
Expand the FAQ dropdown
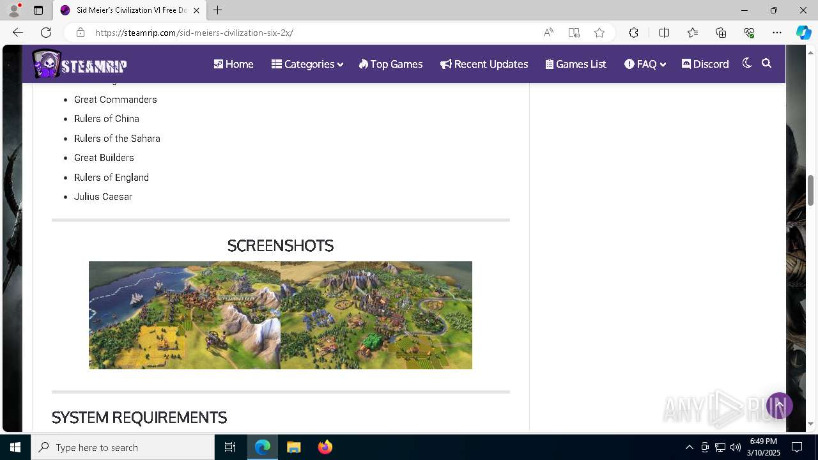pos(645,64)
